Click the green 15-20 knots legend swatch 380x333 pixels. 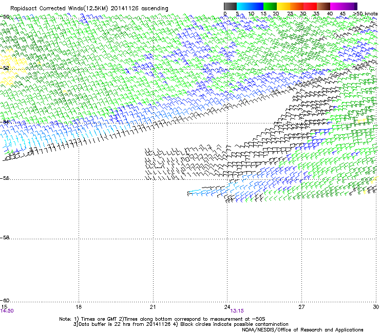270,6
